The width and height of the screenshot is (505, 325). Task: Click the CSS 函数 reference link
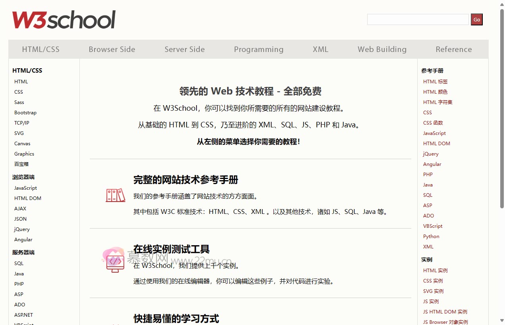pos(433,123)
